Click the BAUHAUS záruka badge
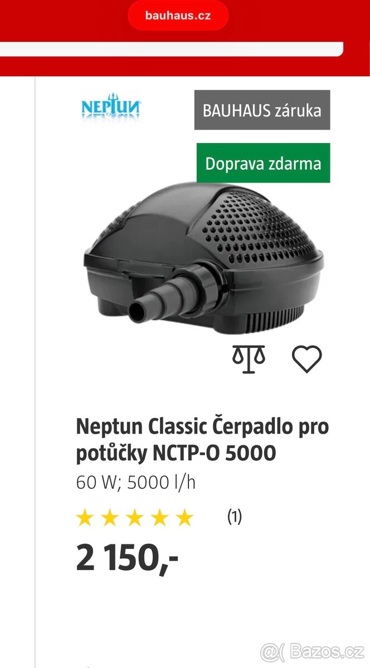Screen dimensions: 370x668 tap(262, 110)
